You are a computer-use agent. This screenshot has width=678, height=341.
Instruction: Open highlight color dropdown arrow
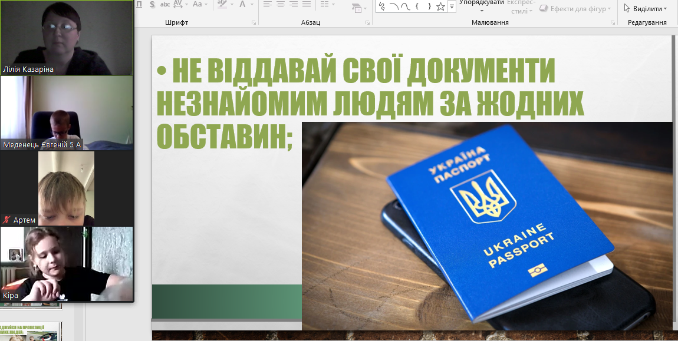[231, 4]
